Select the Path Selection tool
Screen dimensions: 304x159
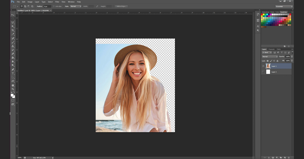tap(13, 77)
